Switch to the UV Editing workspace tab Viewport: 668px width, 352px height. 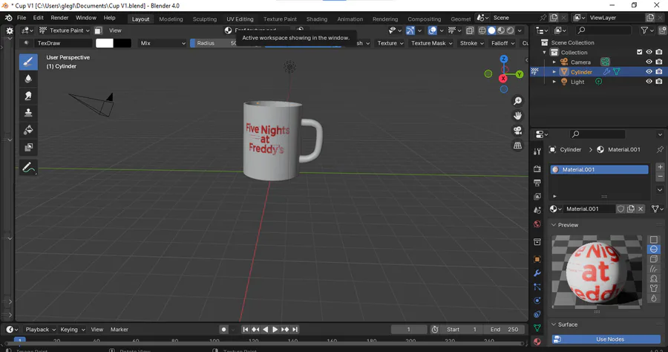tap(240, 19)
